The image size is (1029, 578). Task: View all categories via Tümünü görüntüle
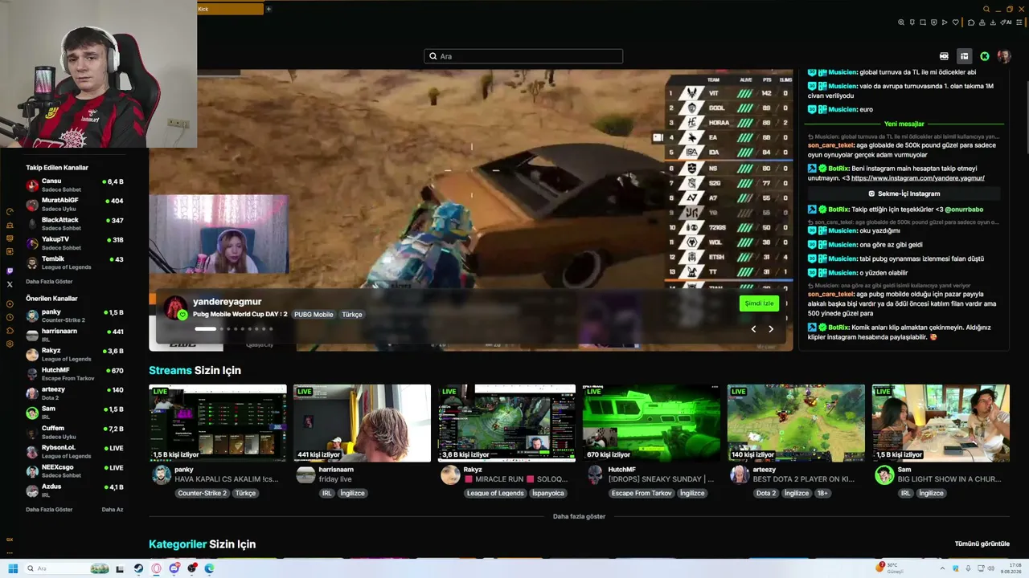tap(982, 543)
